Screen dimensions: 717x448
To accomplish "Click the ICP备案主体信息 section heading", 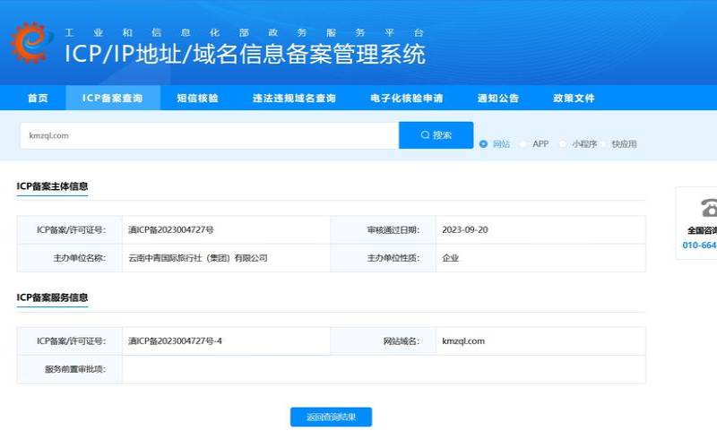I will (52, 186).
